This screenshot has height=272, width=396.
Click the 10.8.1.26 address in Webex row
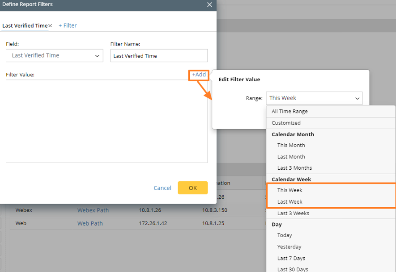tap(150, 210)
